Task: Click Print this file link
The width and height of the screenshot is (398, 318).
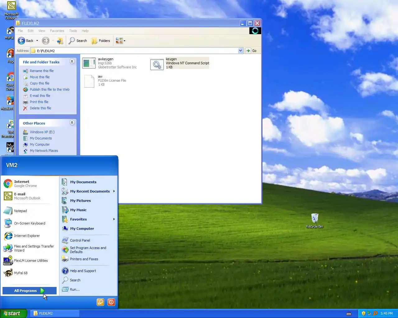Action: (39, 102)
